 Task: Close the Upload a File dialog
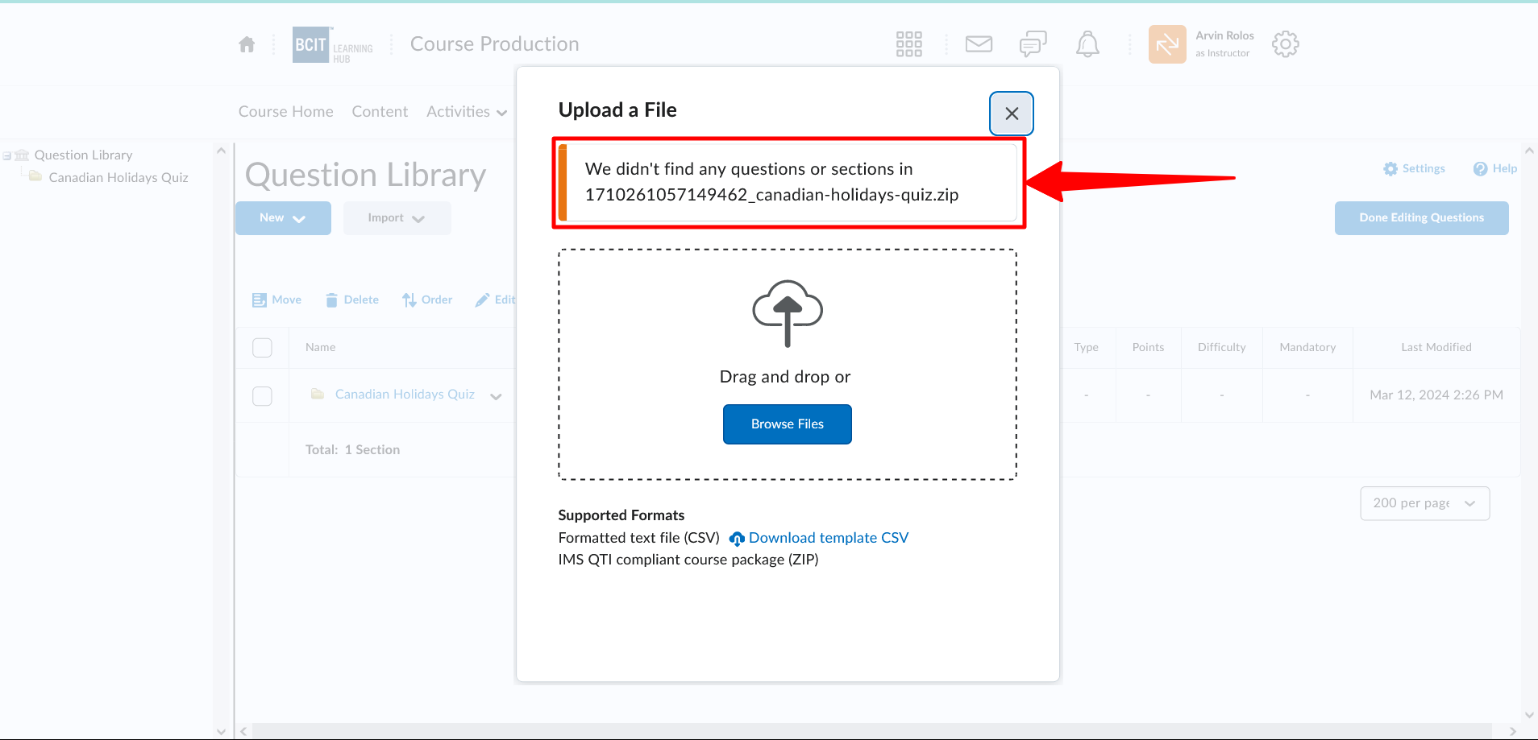click(1012, 114)
